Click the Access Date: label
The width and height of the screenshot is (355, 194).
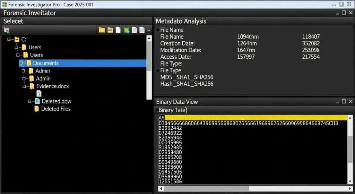[x=175, y=57]
